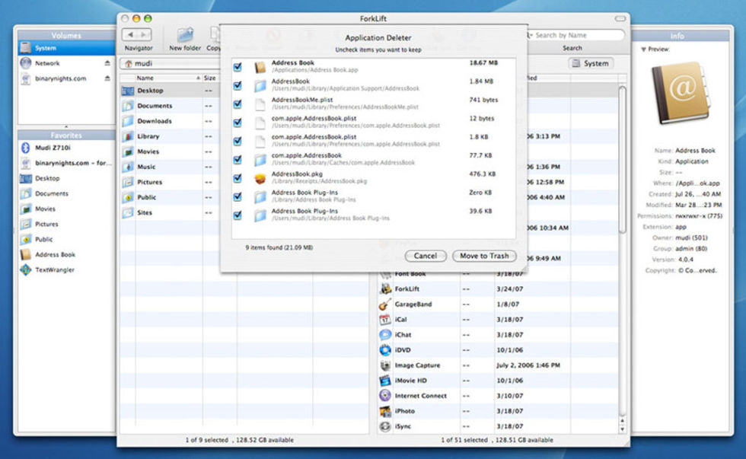This screenshot has height=459, width=746.
Task: Uncheck the AddressBook.pkg checkbox
Action: click(x=238, y=178)
